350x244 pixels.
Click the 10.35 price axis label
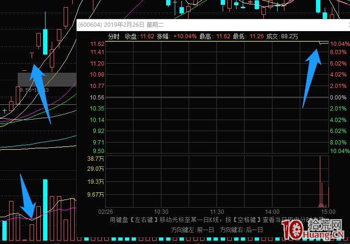tap(97, 109)
